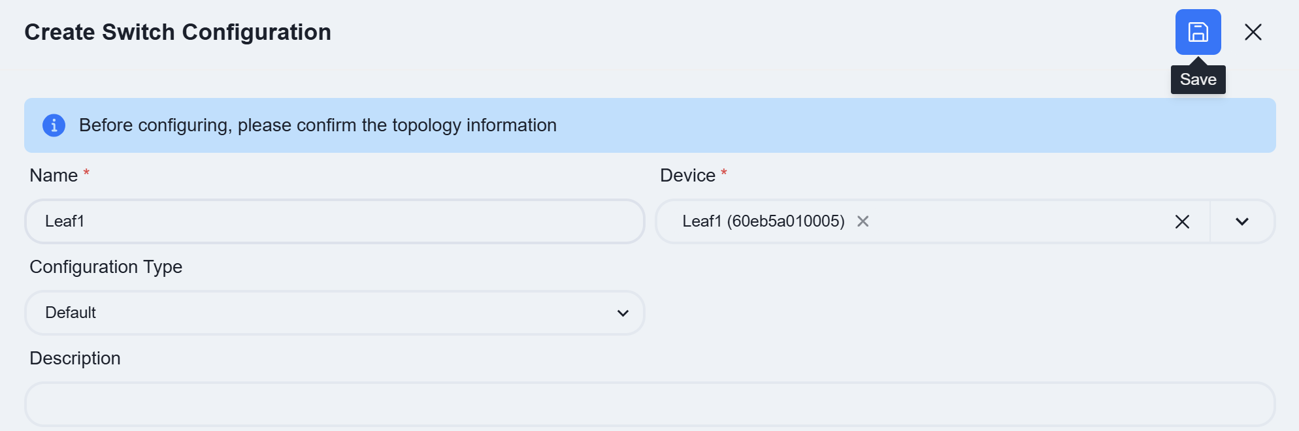The height and width of the screenshot is (431, 1299).
Task: Click the topology confirmation banner text
Action: (x=318, y=125)
